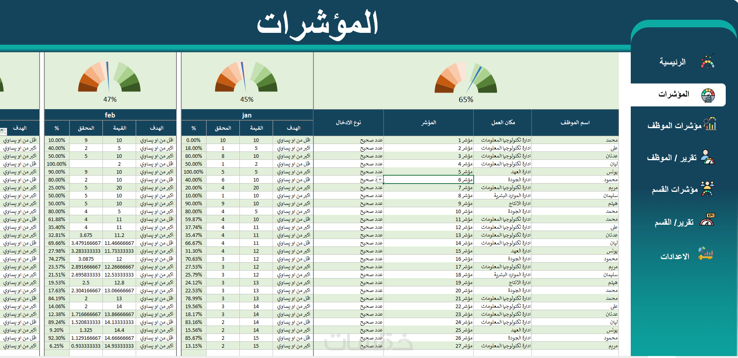Click the home gauge icon beside الرئيسية

[708, 62]
